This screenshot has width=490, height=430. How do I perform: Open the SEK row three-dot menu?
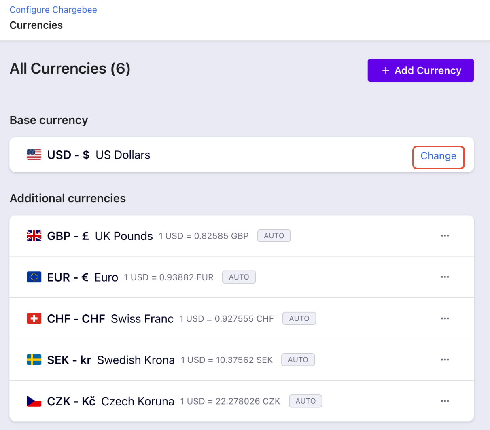(445, 360)
